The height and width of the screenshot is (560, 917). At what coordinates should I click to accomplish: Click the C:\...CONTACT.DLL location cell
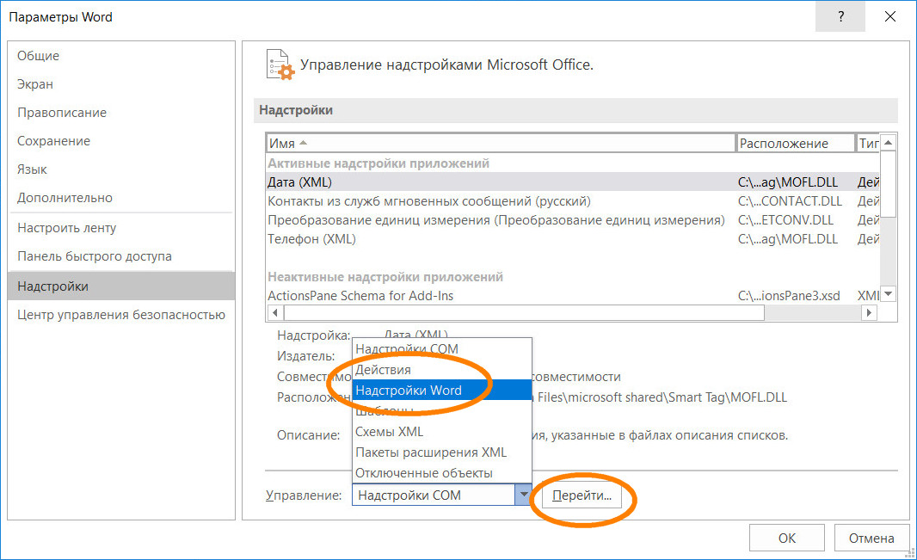coord(790,201)
